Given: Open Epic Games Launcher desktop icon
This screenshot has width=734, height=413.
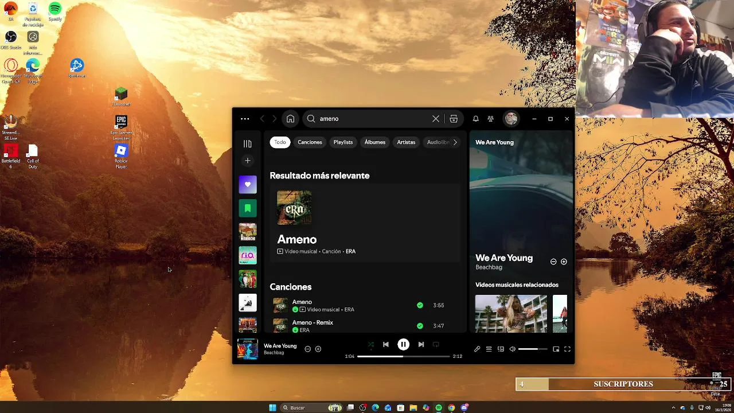Looking at the screenshot, I should click(x=121, y=127).
